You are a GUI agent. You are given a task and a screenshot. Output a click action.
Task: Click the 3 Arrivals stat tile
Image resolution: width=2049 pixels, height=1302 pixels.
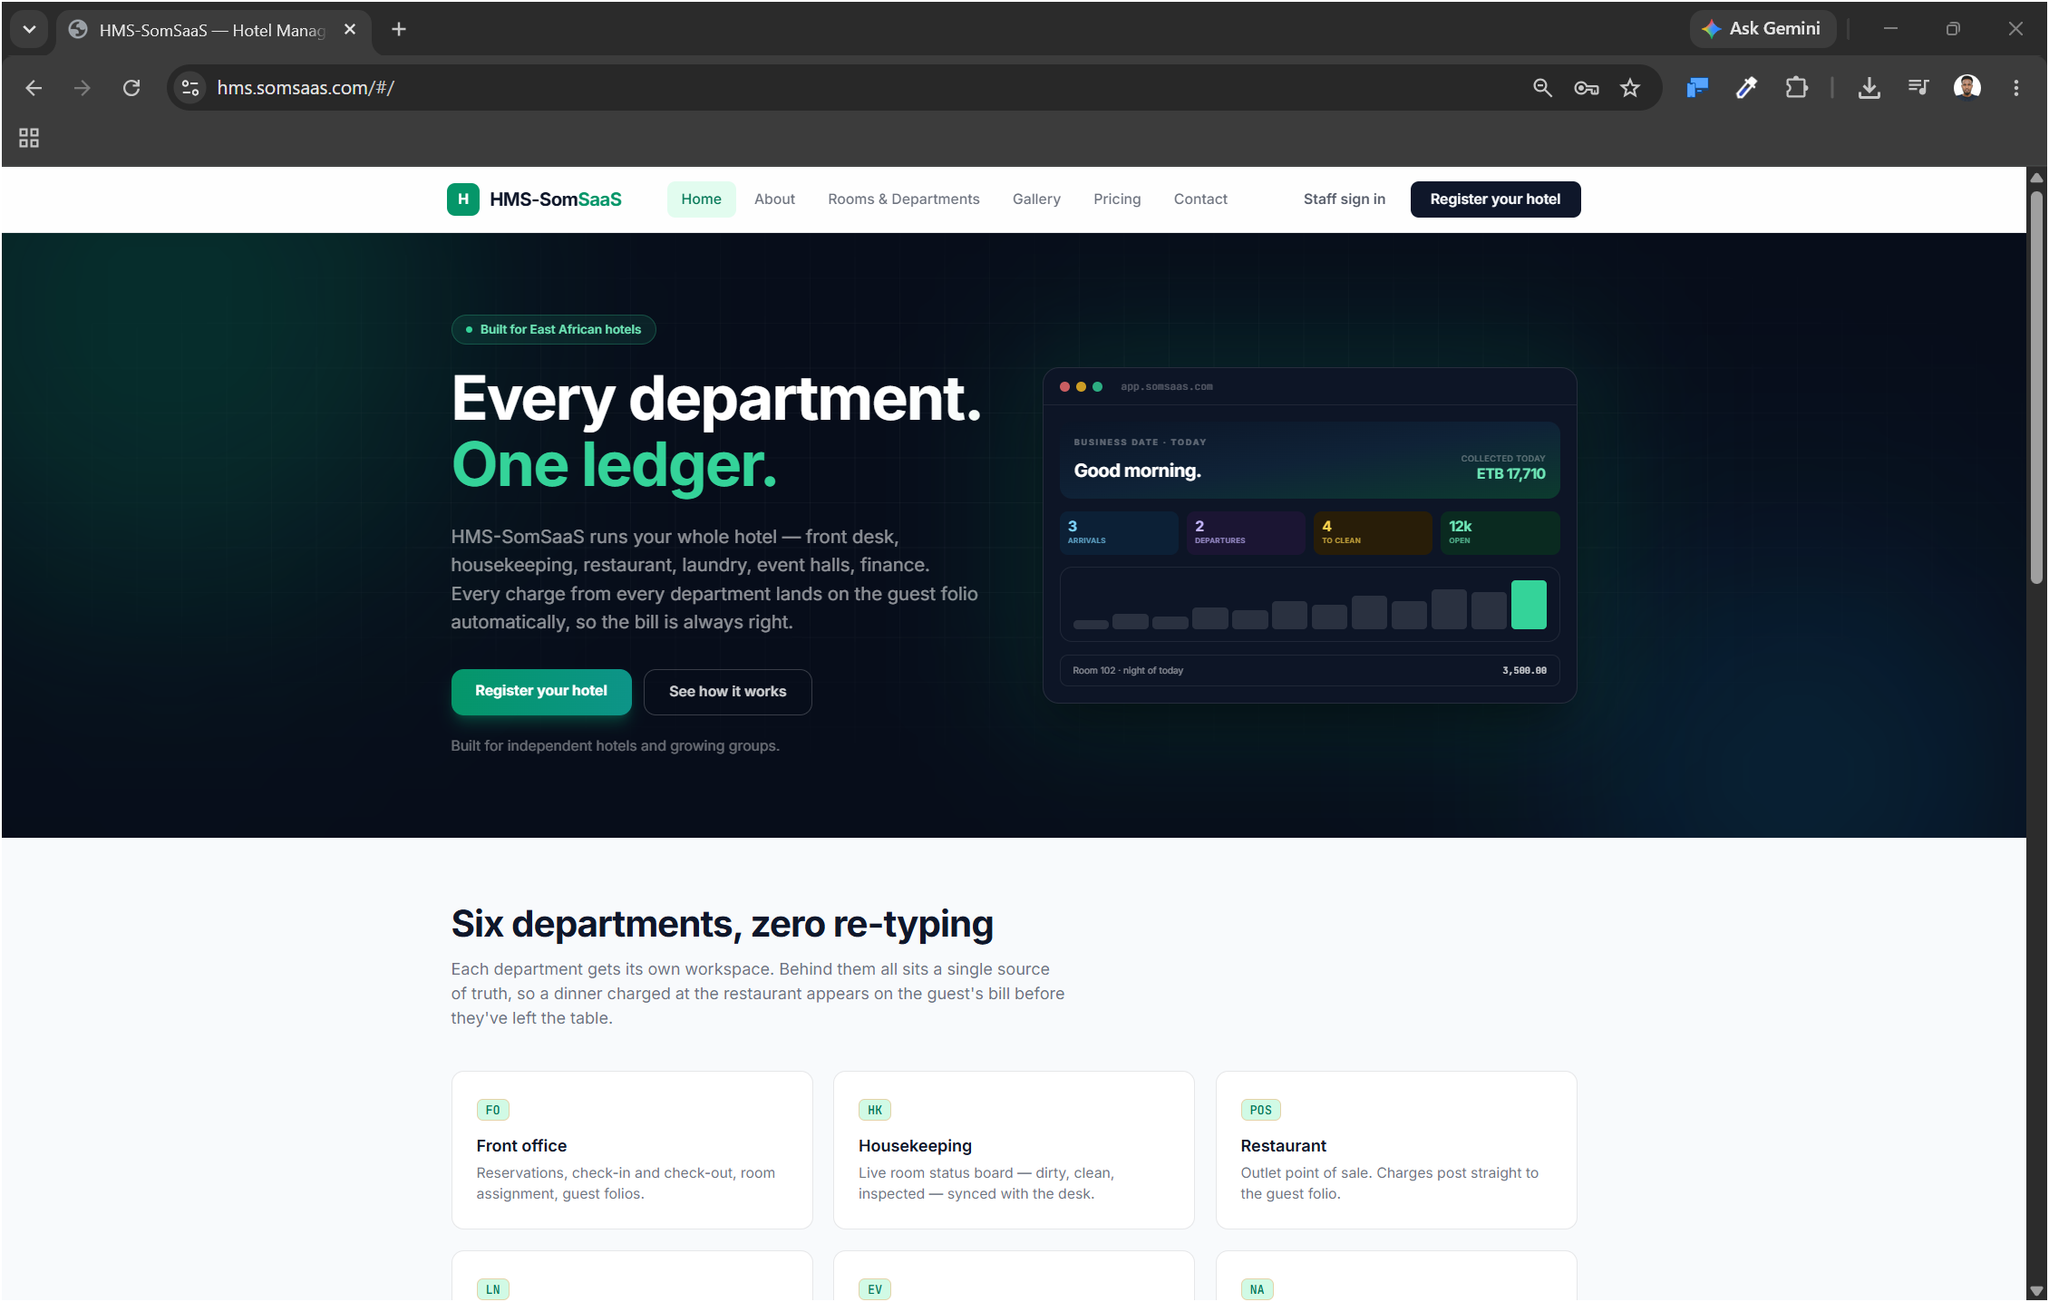(x=1119, y=532)
